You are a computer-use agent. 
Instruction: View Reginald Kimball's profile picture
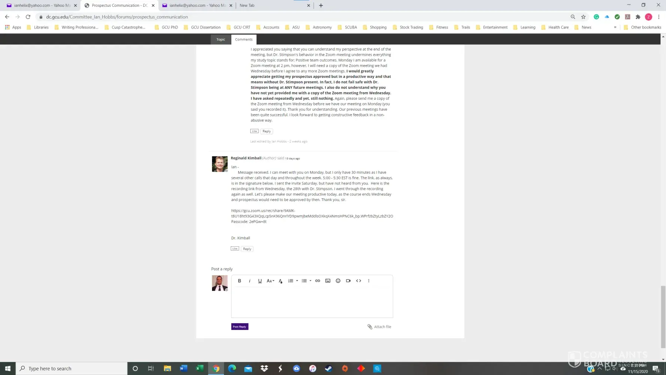coord(220,164)
